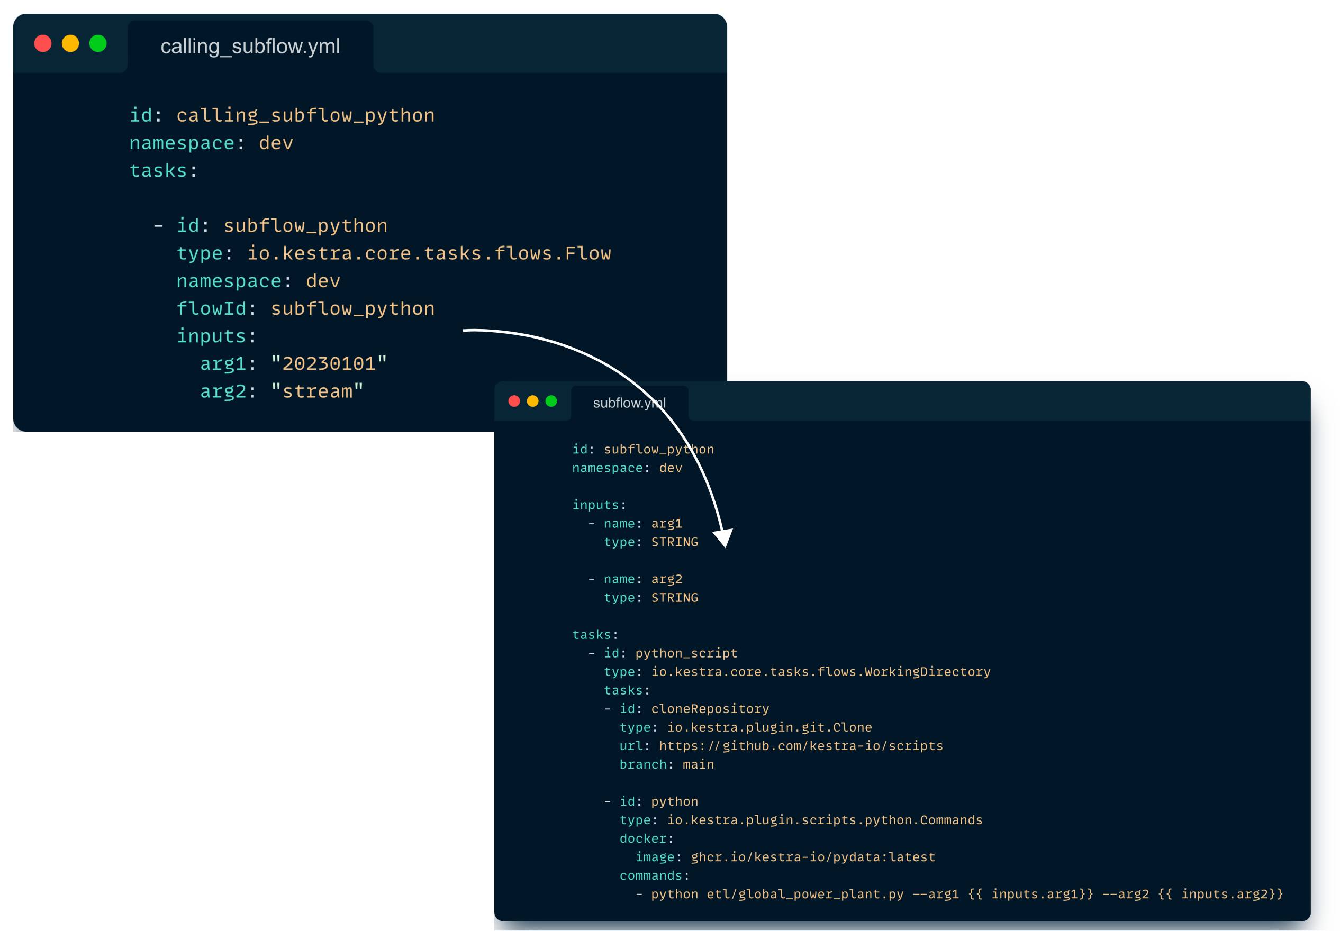This screenshot has height=931, width=1340.
Task: Click red close dot in calling_subflow.yml window
Action: 43,44
